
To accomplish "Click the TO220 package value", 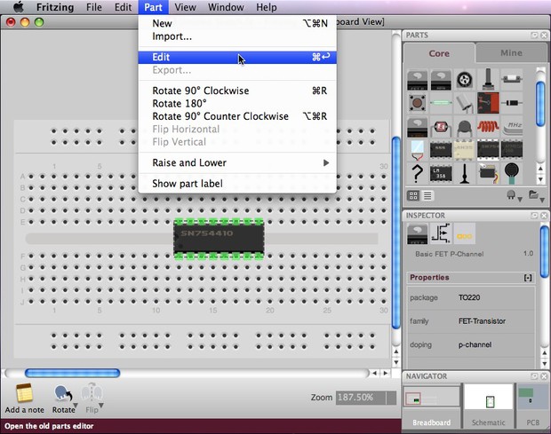I will (x=469, y=297).
